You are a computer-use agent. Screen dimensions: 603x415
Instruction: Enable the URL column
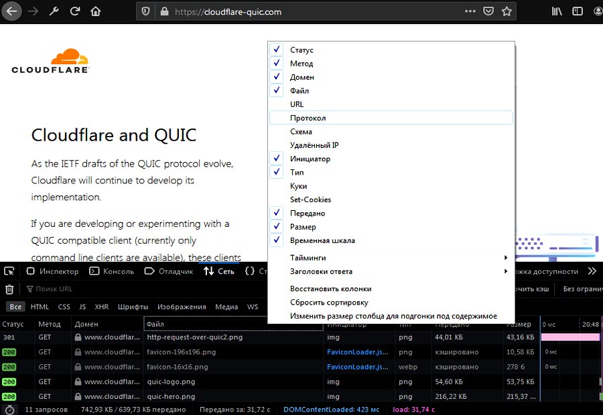pos(391,104)
